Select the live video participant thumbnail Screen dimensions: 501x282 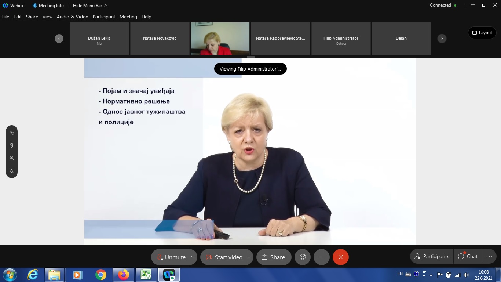pos(220,39)
